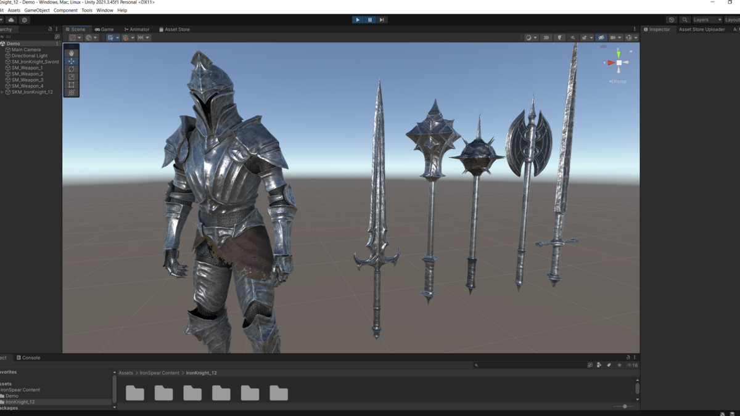The height and width of the screenshot is (416, 740).
Task: Open the Gizmos dropdown arrow
Action: pyautogui.click(x=636, y=38)
